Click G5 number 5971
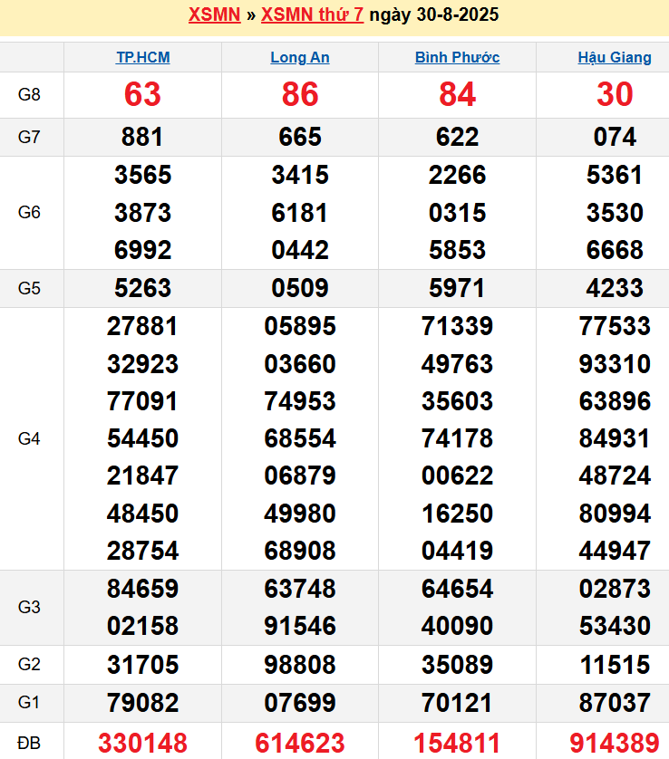Screen dimensions: 669x759 [457, 289]
